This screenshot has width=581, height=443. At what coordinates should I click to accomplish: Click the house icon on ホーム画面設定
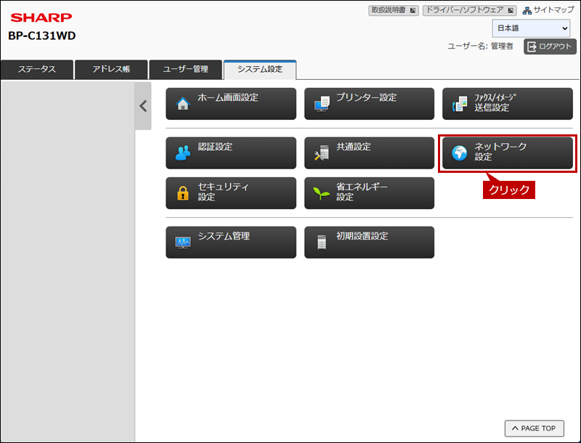pos(183,104)
